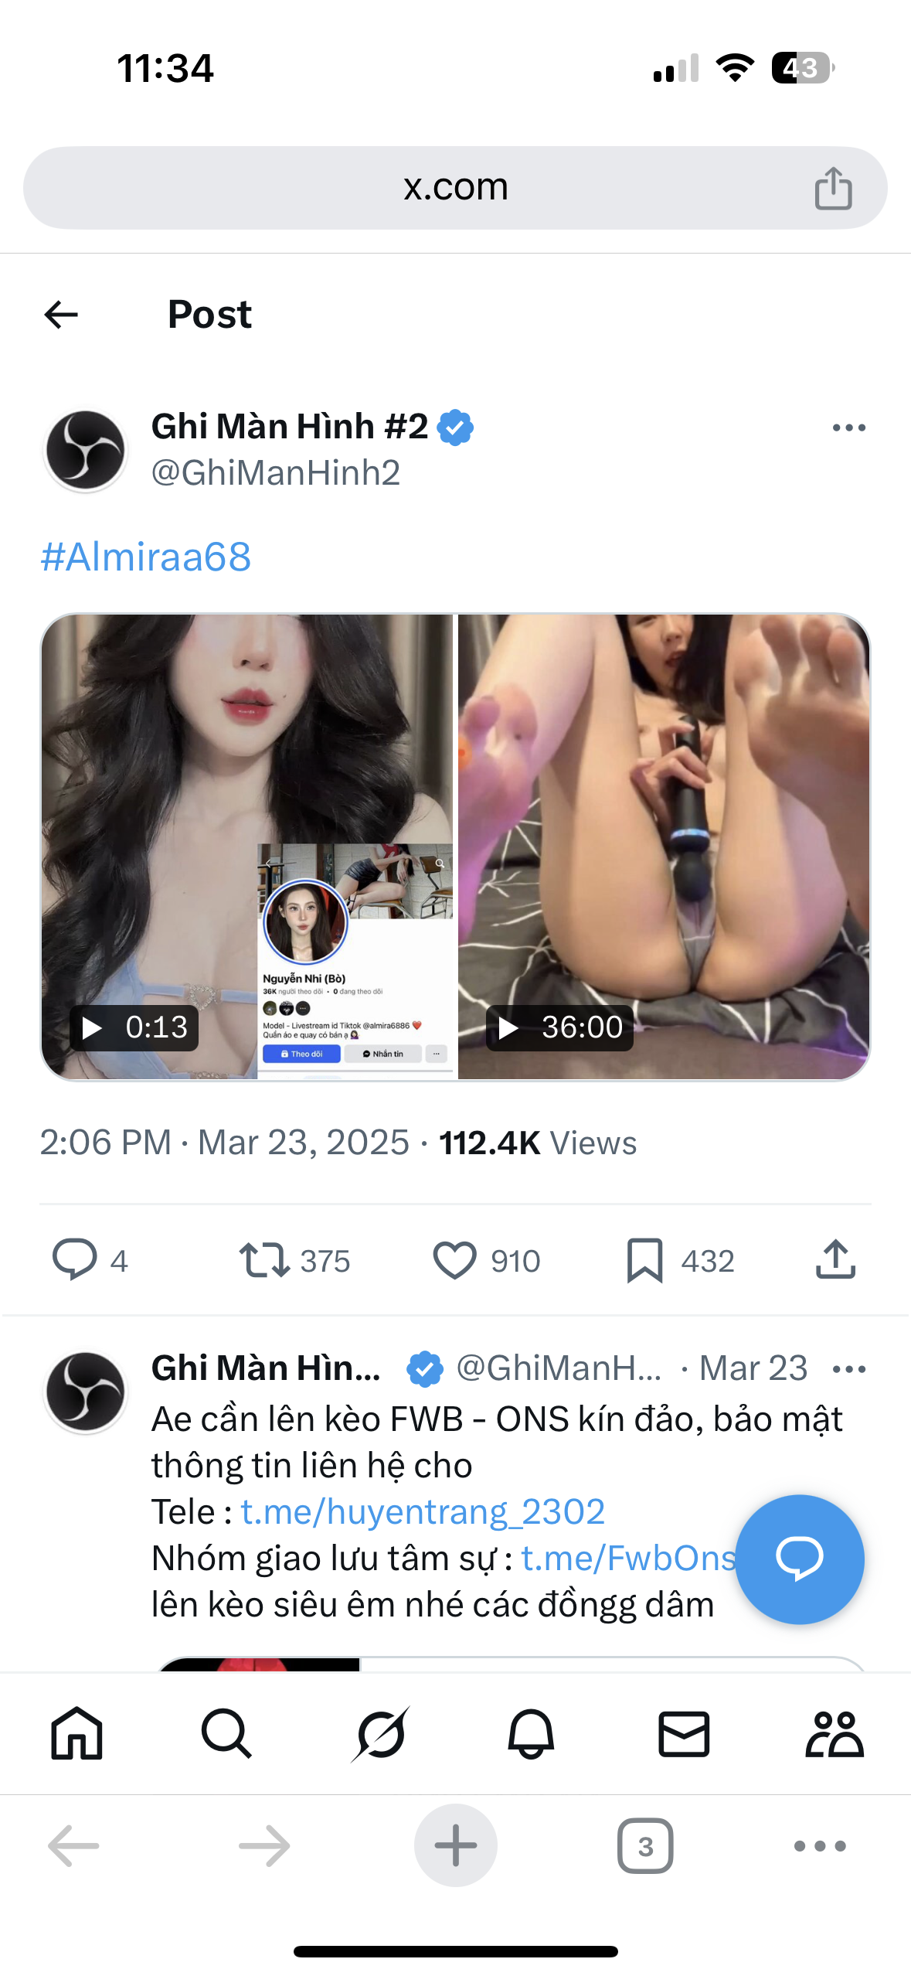This screenshot has height=1976, width=911.
Task: Go back using the Post header arrow
Action: [x=62, y=315]
